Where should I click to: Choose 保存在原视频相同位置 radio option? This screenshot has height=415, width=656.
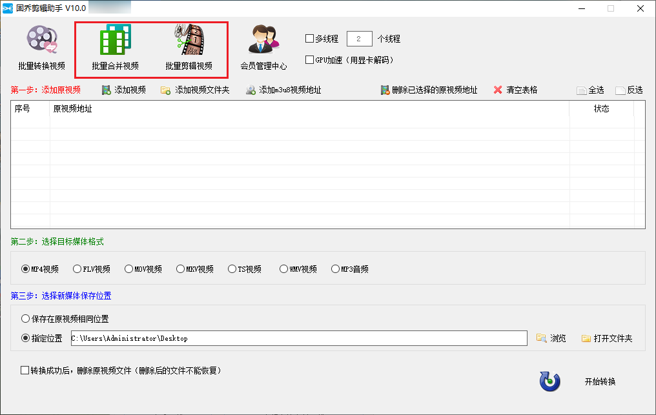pos(26,319)
